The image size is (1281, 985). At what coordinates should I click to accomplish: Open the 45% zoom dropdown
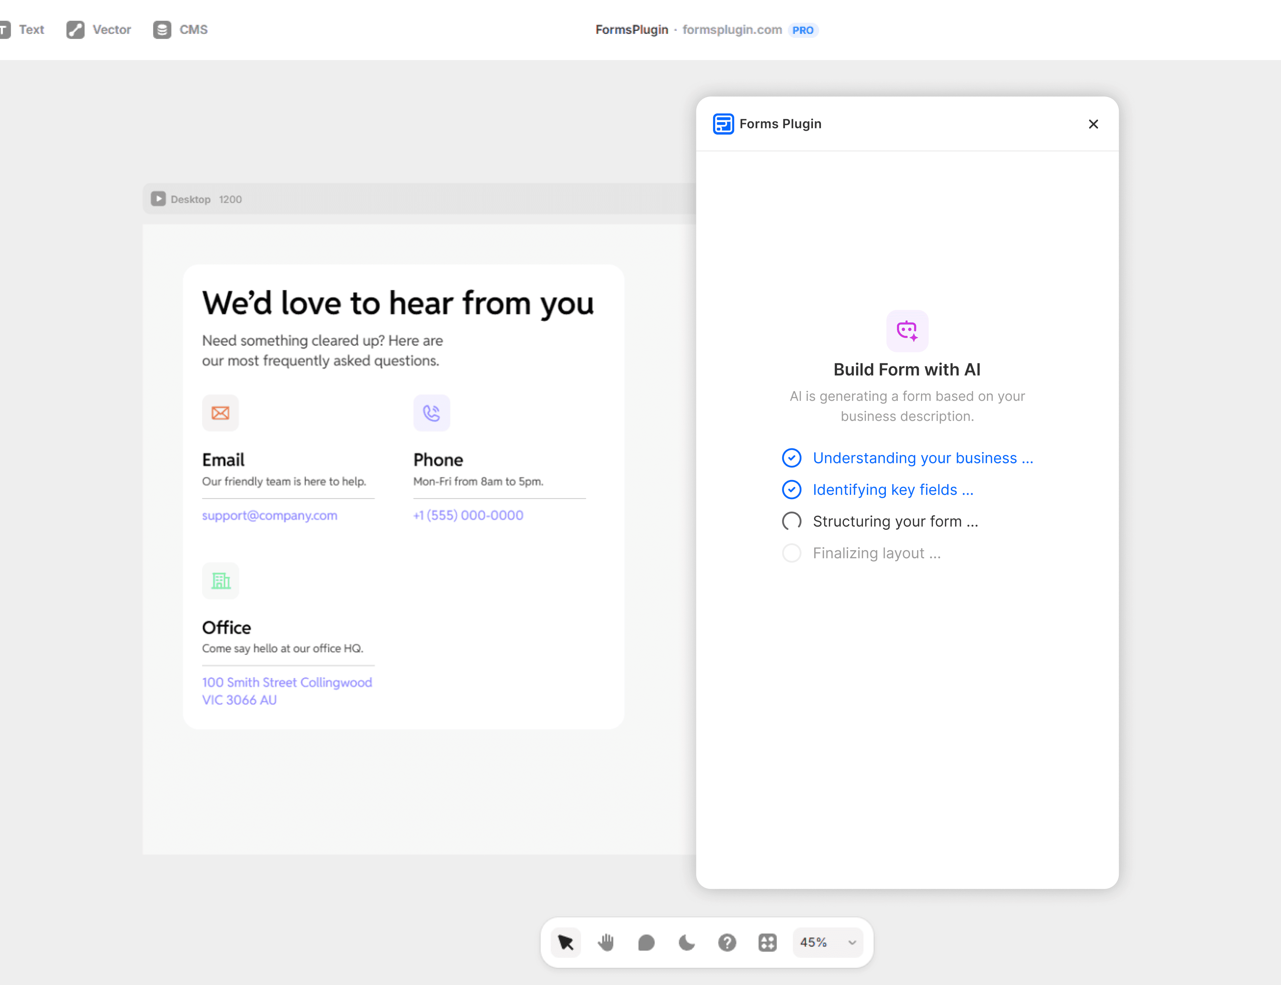814,942
